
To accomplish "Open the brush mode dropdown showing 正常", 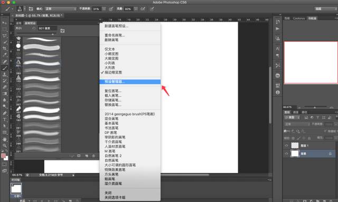I will pos(60,9).
